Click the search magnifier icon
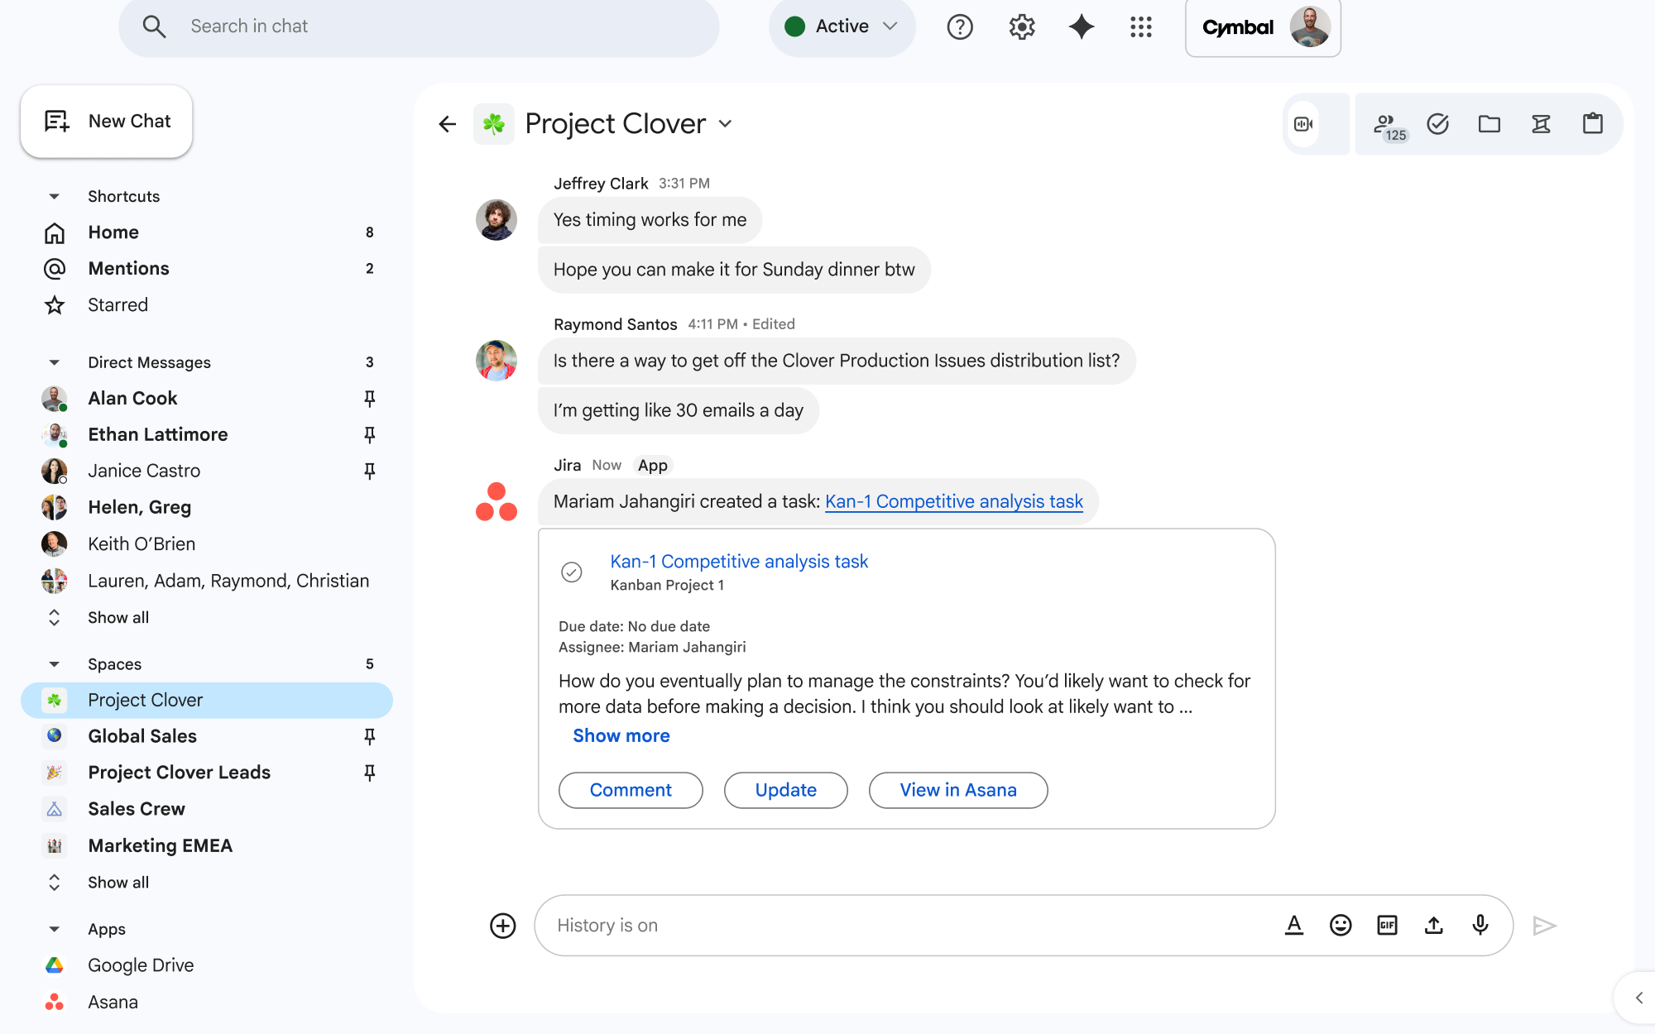1655x1034 pixels. point(154,26)
